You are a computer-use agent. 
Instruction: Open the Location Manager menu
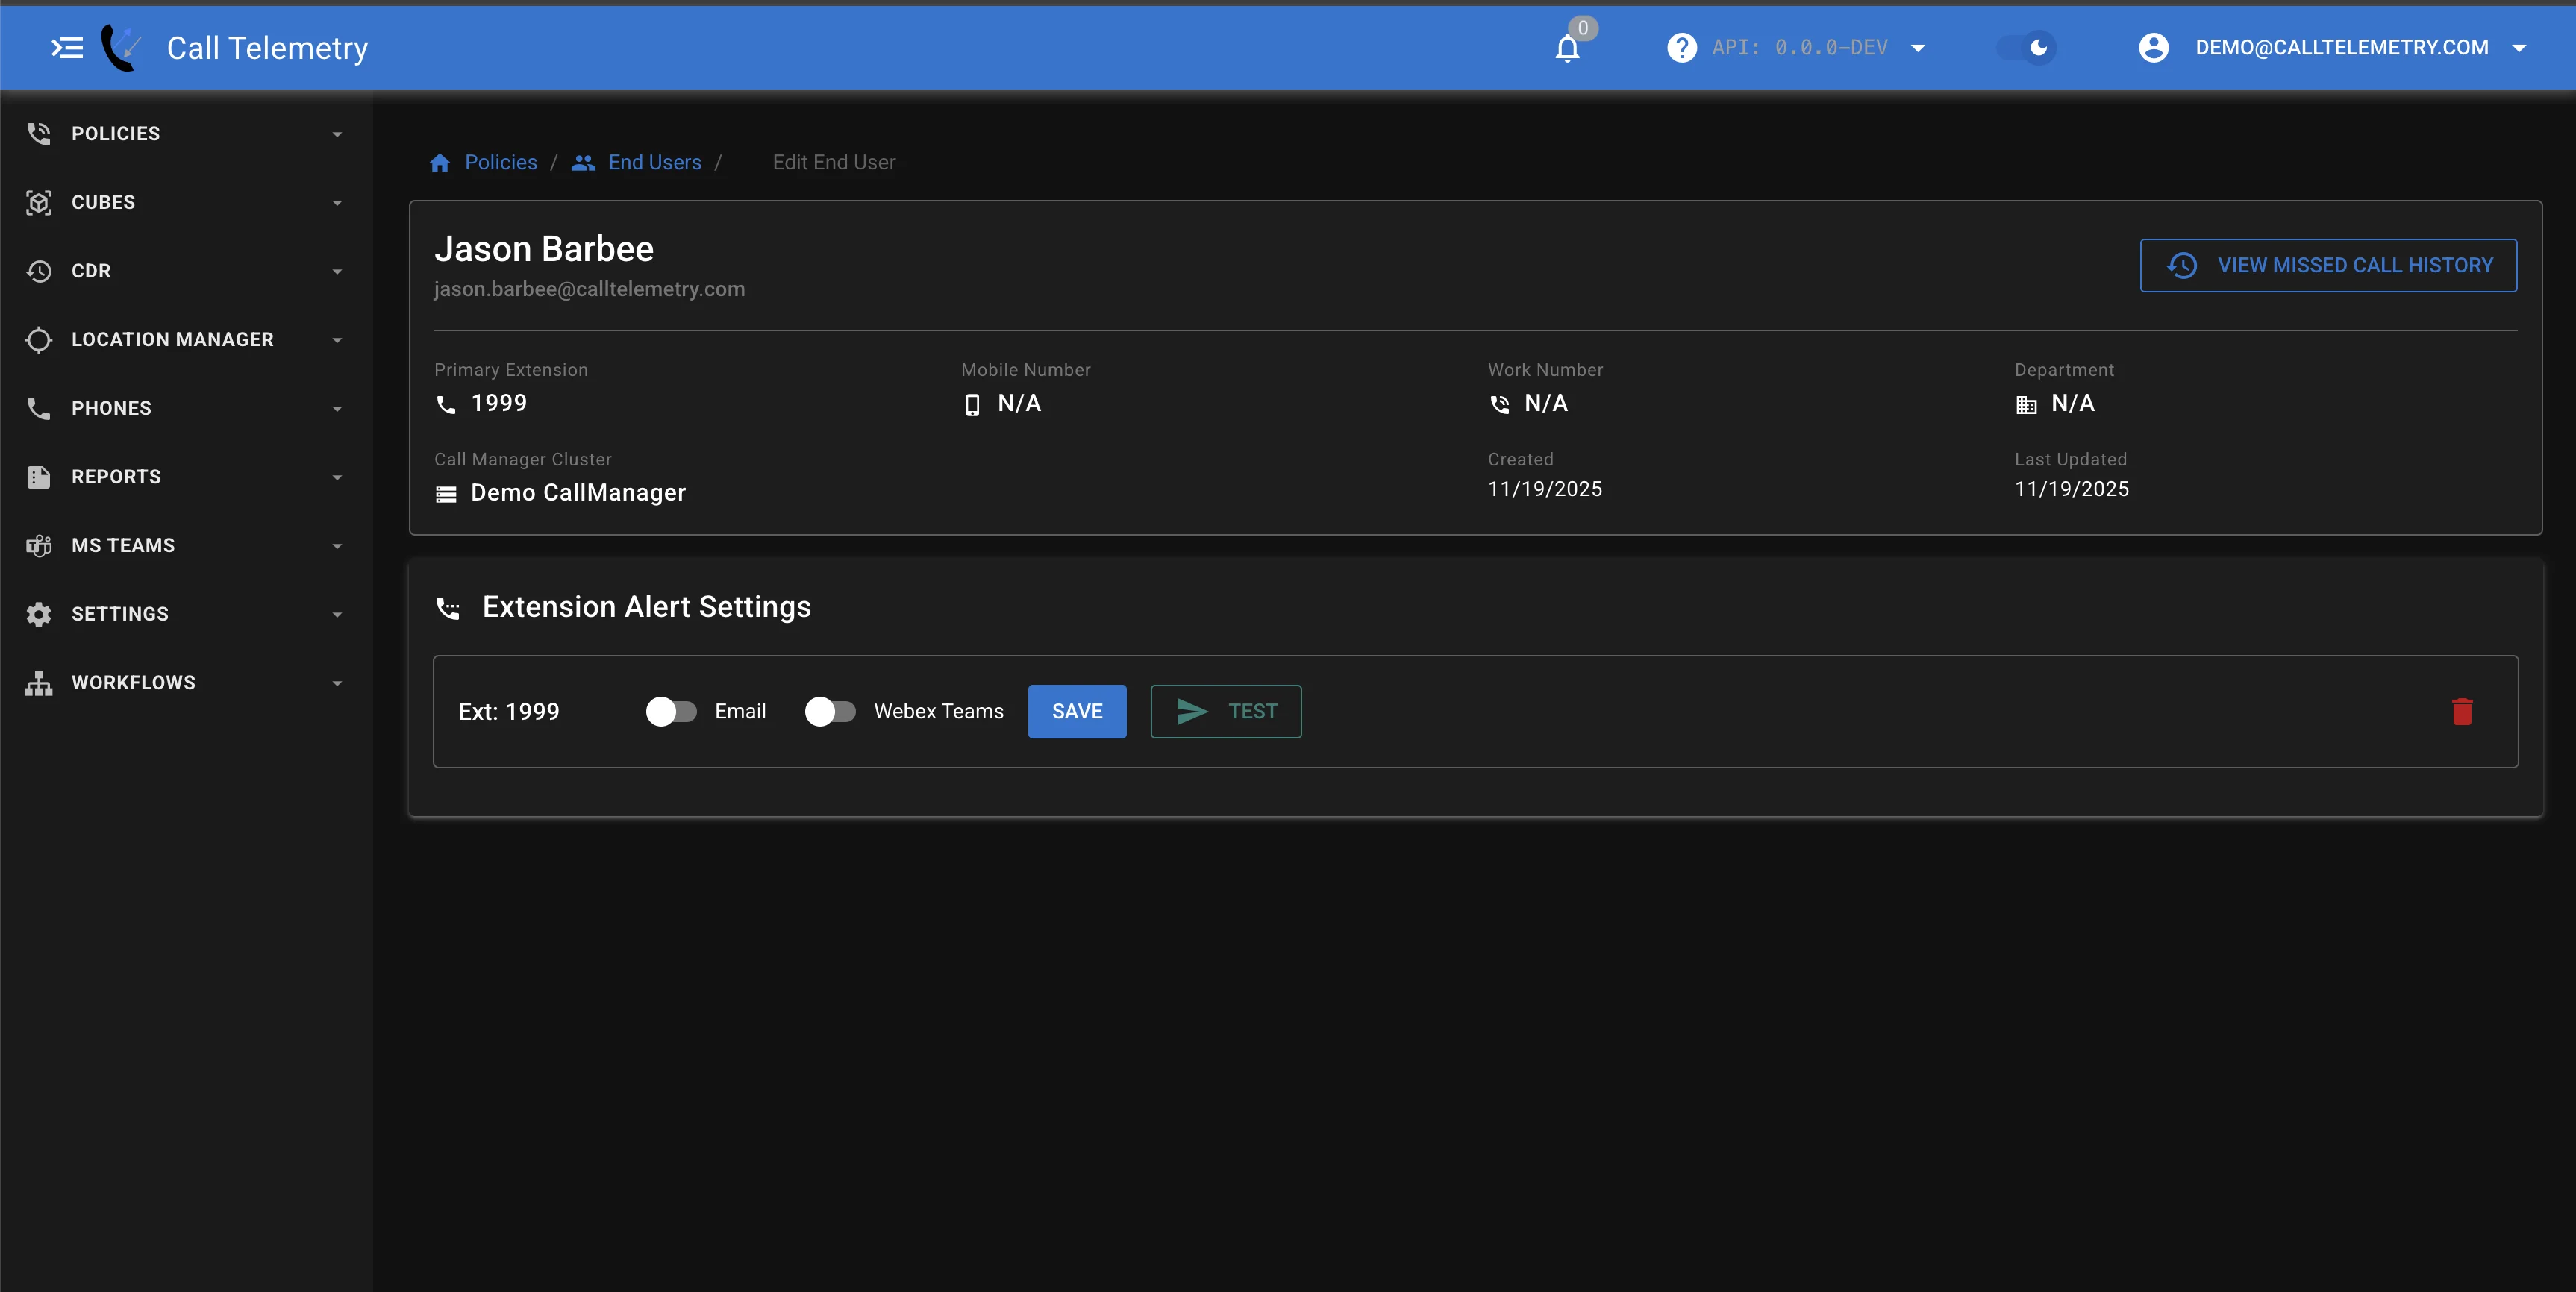[172, 340]
